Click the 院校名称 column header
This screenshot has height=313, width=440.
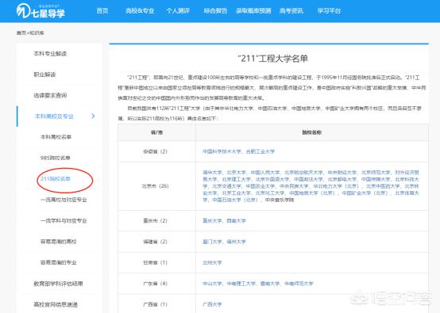(x=312, y=132)
